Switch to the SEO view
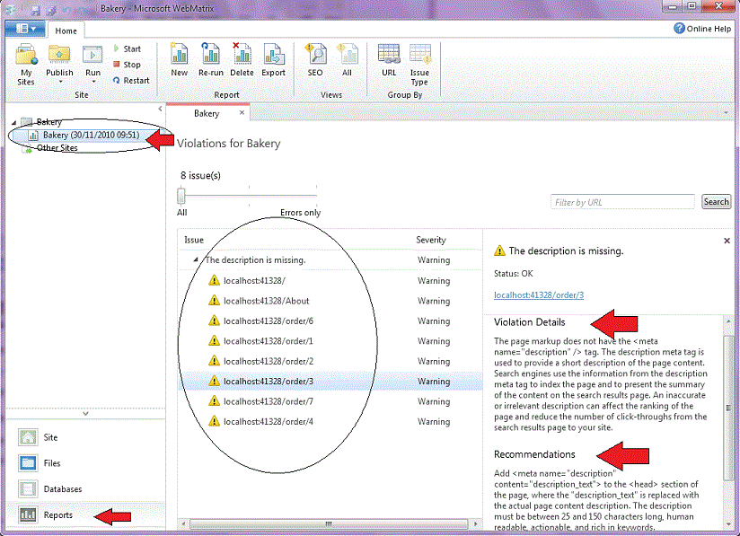Screen dimensions: 740x536 click(315, 59)
